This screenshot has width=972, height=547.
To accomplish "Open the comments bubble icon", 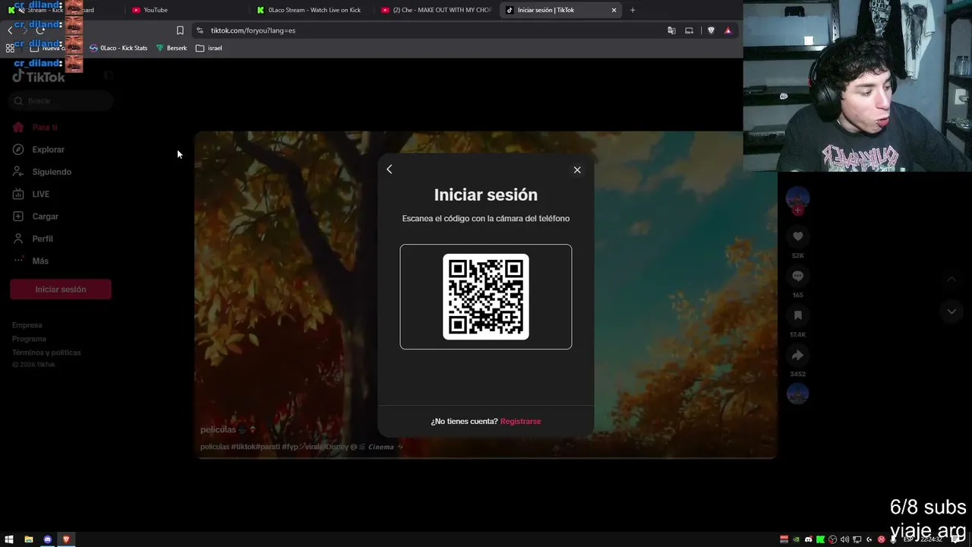I will point(797,276).
